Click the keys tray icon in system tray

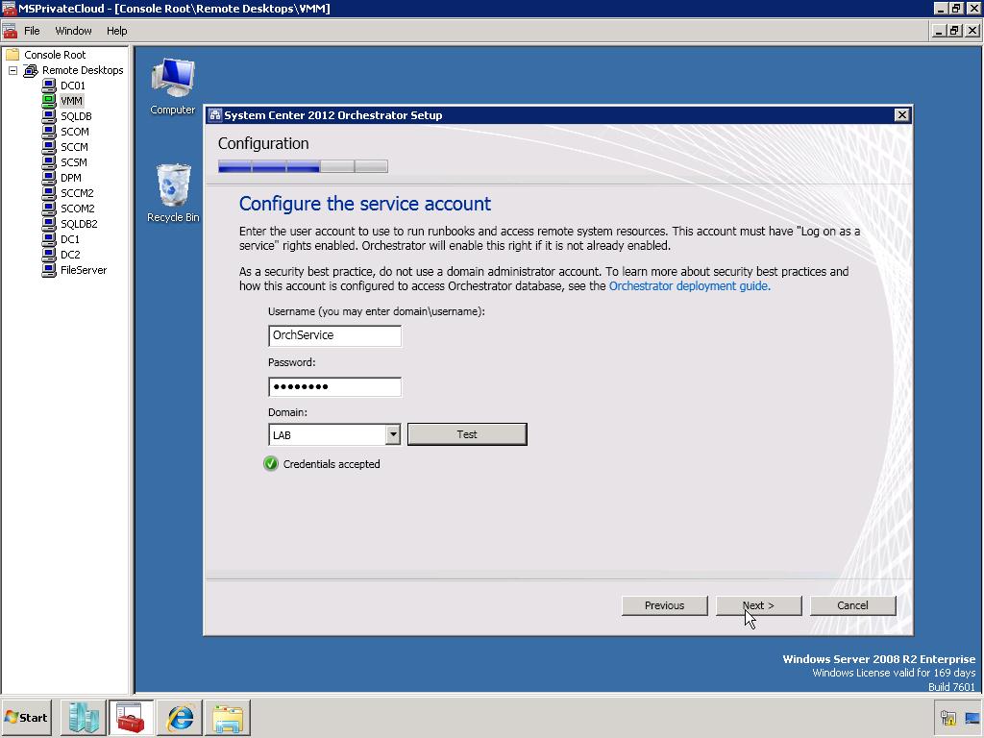coord(948,718)
